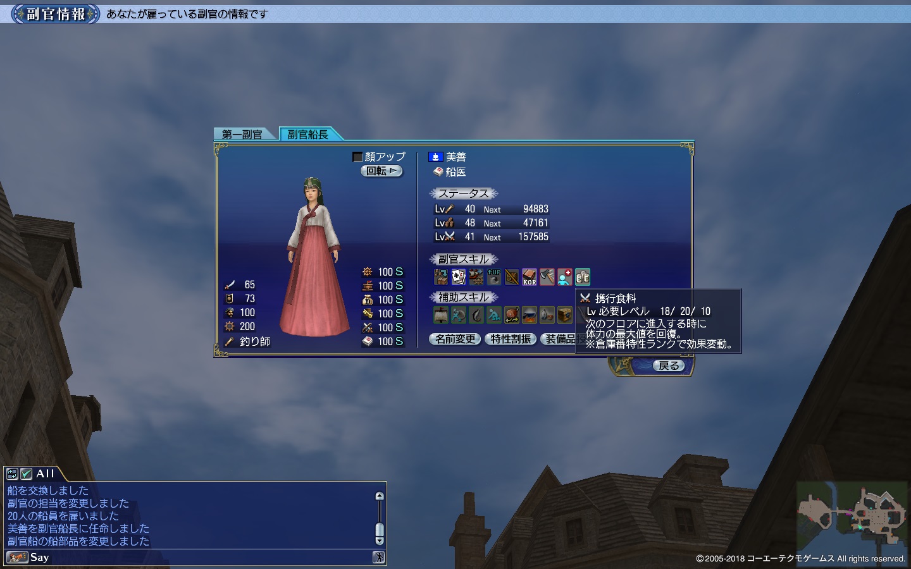Click the cargo loading aide skill icon
Screen dimensions: 911x569
[441, 277]
